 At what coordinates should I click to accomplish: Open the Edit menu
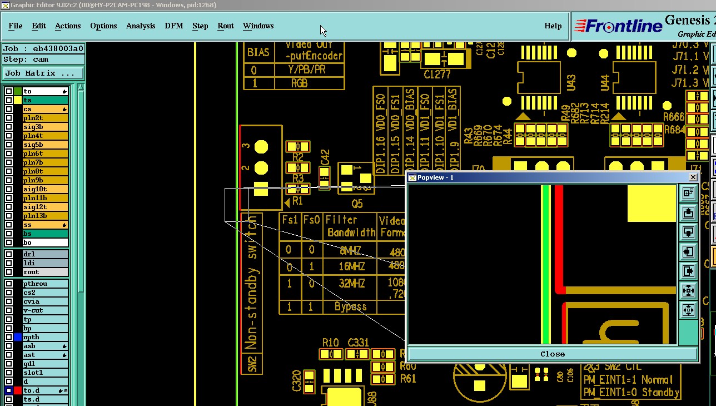click(39, 26)
